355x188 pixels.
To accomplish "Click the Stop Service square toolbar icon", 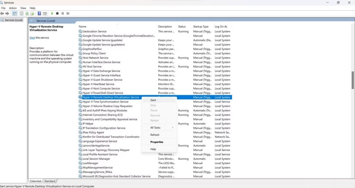I will point(57,13).
